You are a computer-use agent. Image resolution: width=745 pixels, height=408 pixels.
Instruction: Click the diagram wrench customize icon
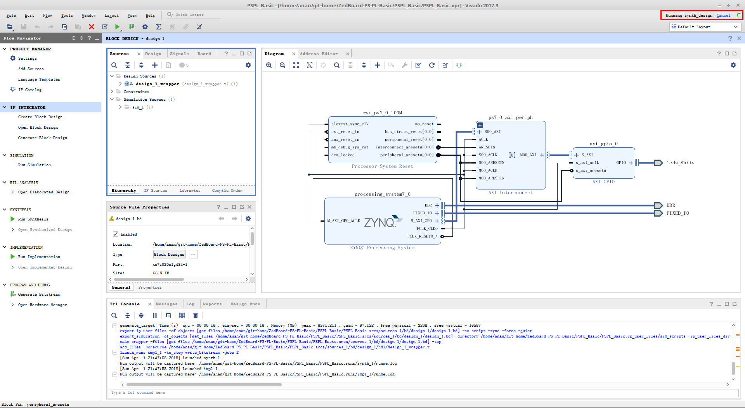click(405, 65)
